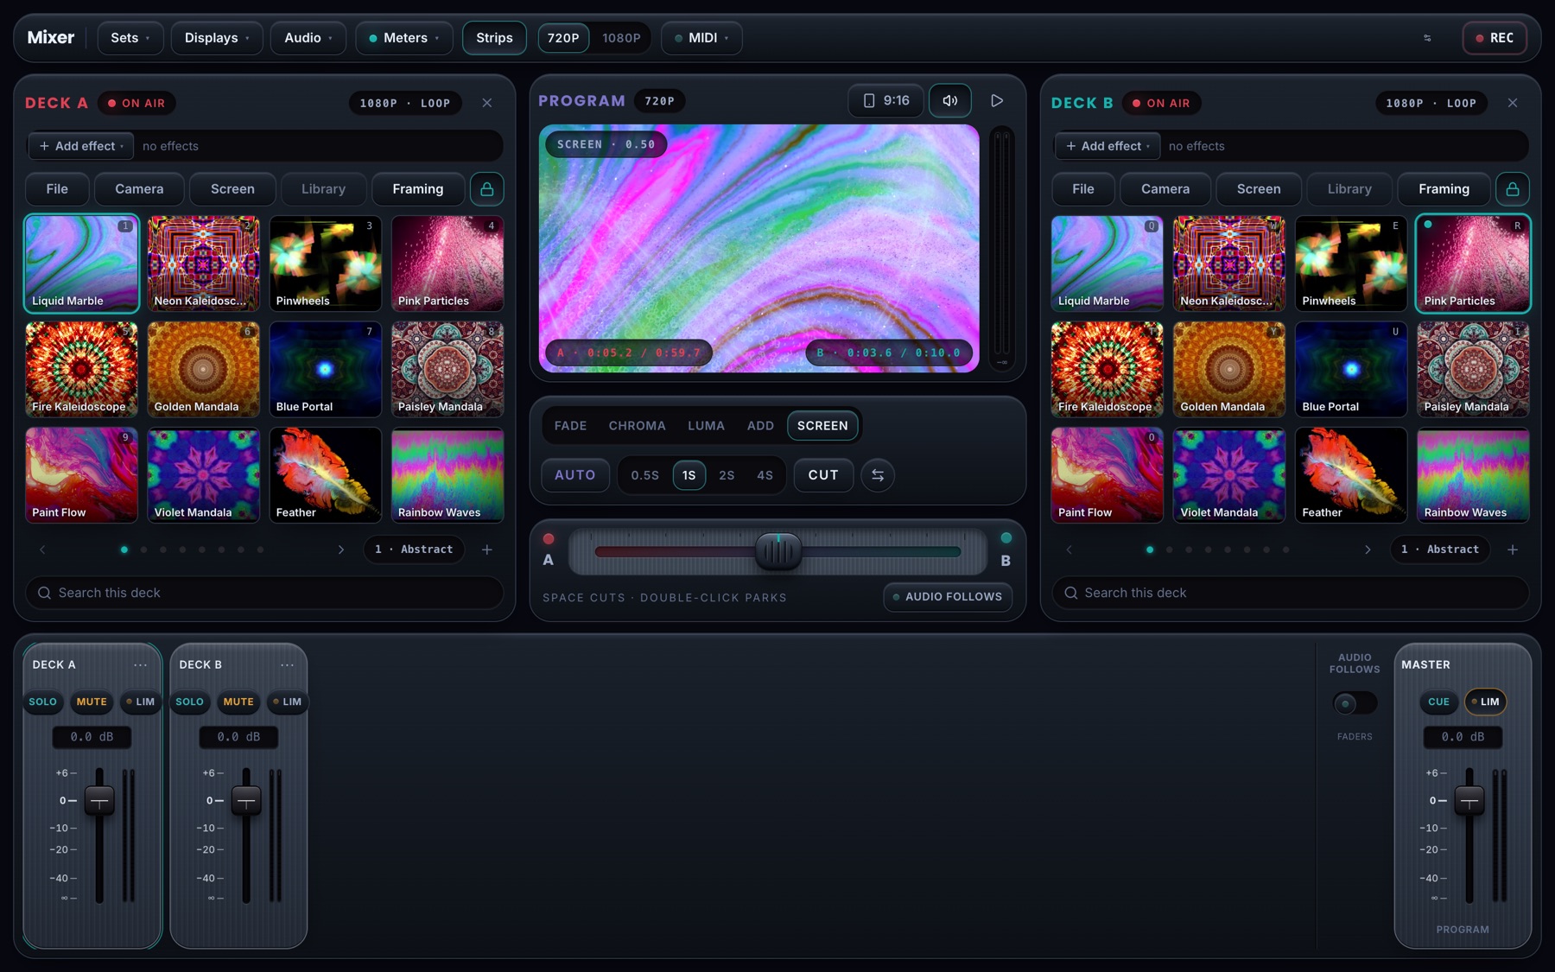Screen dimensions: 1555x972
Task: Start recording with the REC button
Action: [x=1495, y=38]
